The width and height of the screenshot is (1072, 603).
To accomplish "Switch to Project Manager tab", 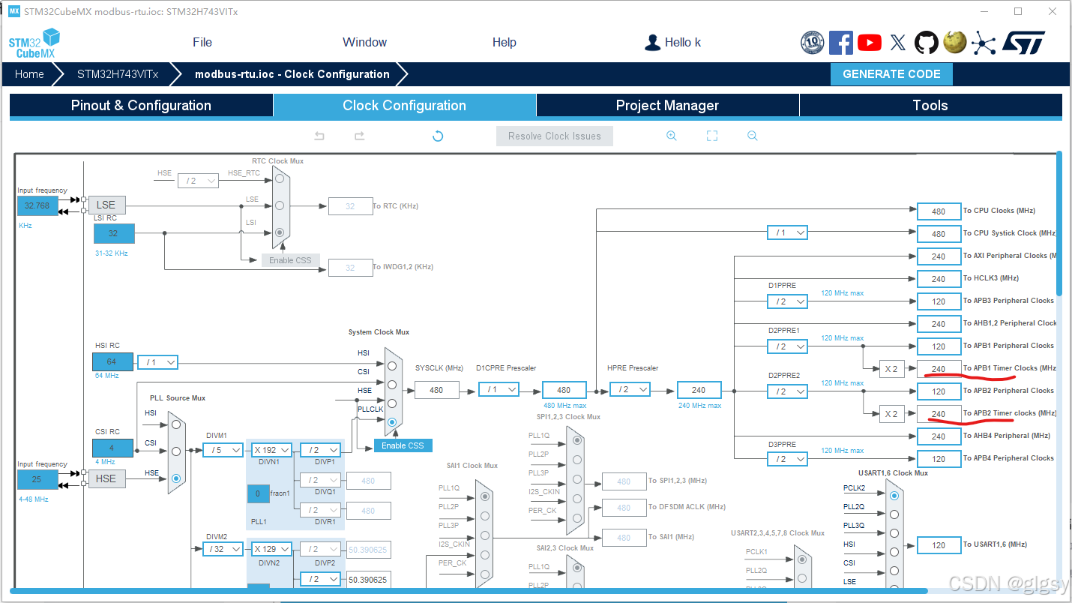I will [x=667, y=106].
